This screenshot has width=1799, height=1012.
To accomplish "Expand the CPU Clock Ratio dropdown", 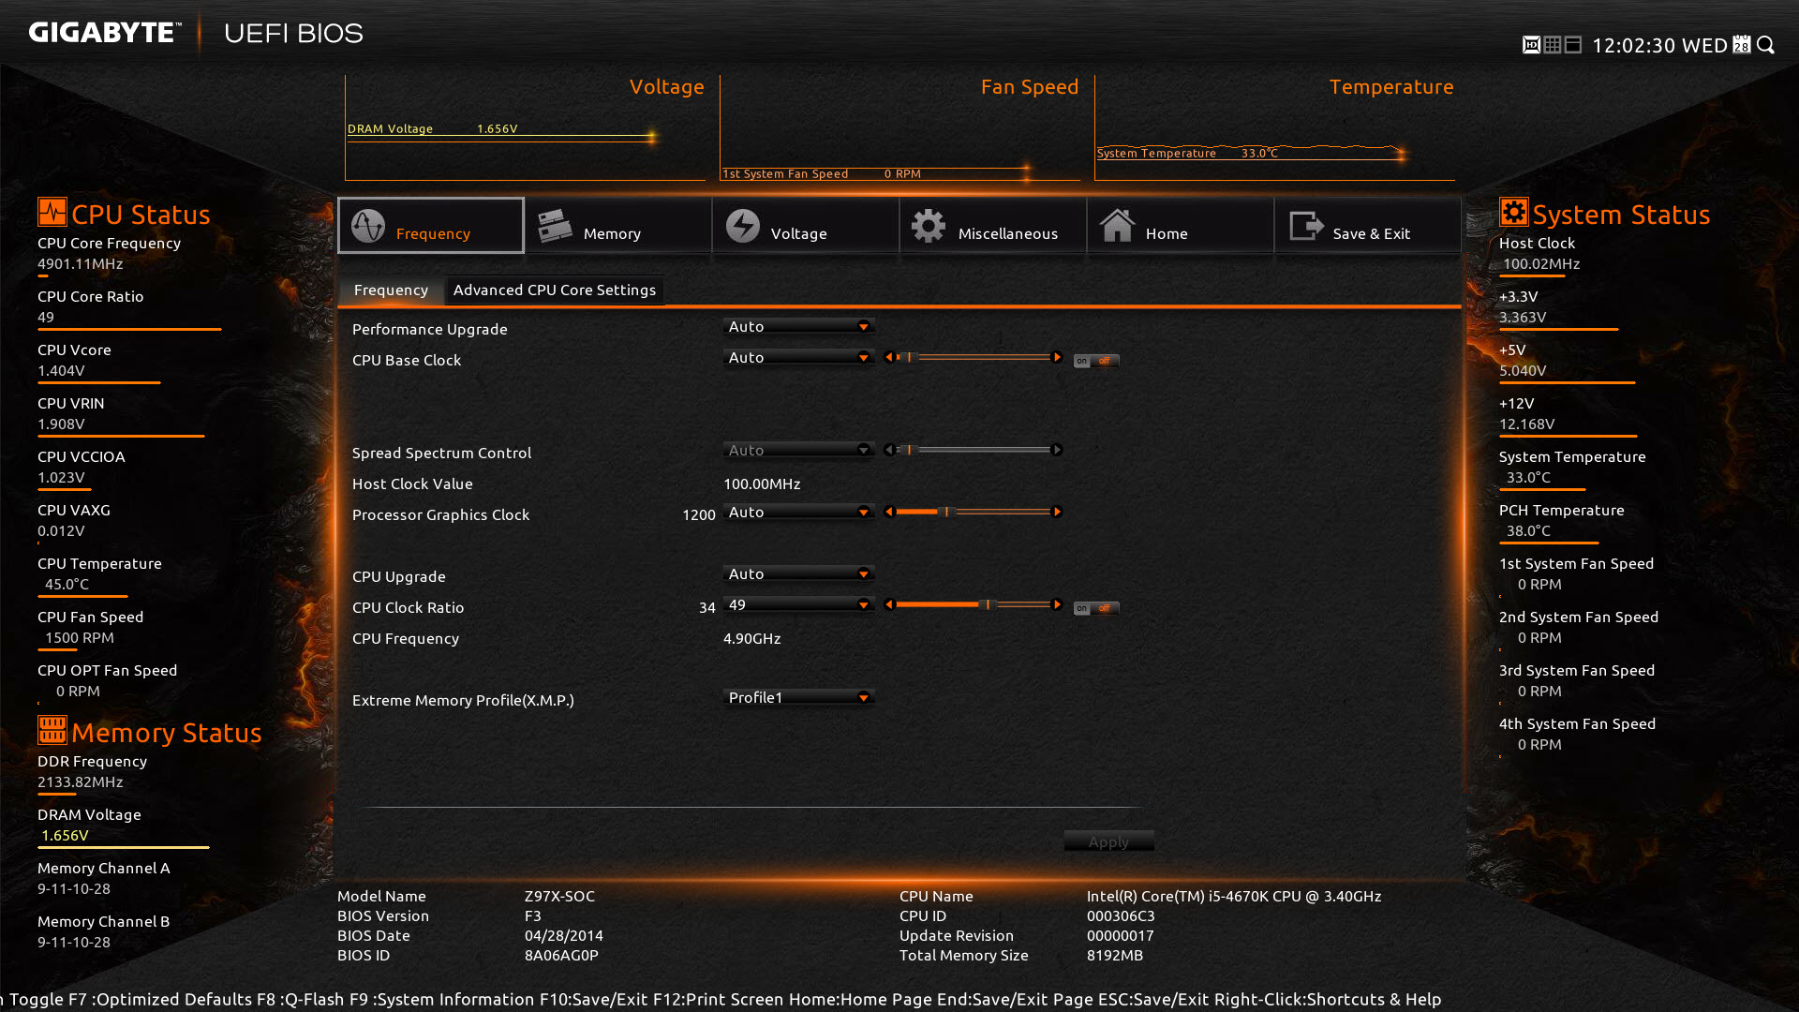I will click(799, 605).
